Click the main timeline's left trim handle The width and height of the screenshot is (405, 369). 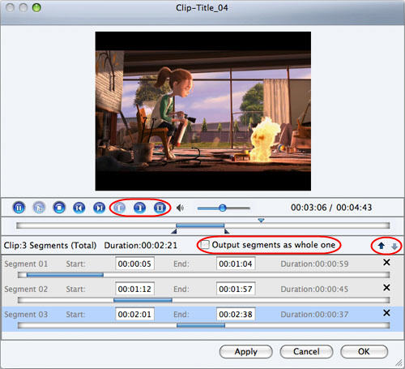pos(174,231)
